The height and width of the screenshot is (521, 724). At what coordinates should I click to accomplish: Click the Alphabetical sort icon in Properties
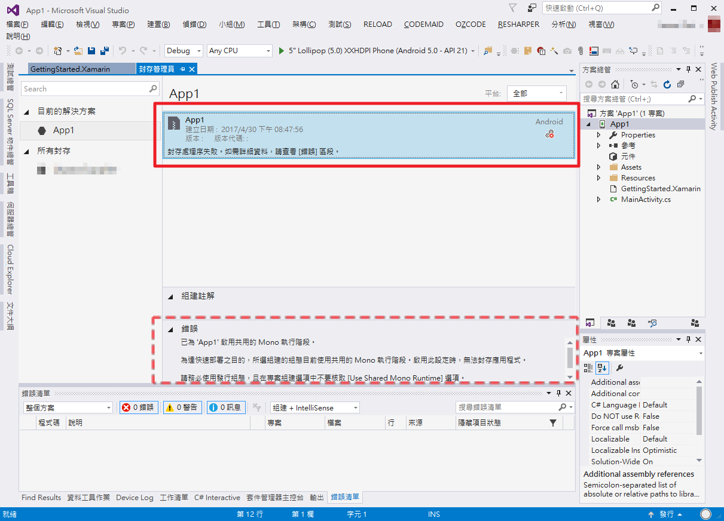(x=602, y=367)
